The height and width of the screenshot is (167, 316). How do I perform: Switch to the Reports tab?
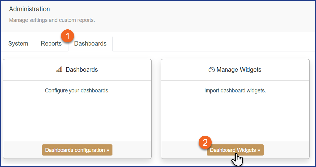click(51, 44)
